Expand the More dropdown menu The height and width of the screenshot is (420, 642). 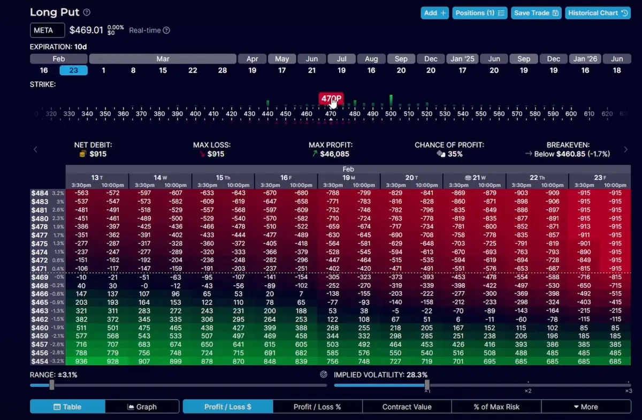point(585,407)
